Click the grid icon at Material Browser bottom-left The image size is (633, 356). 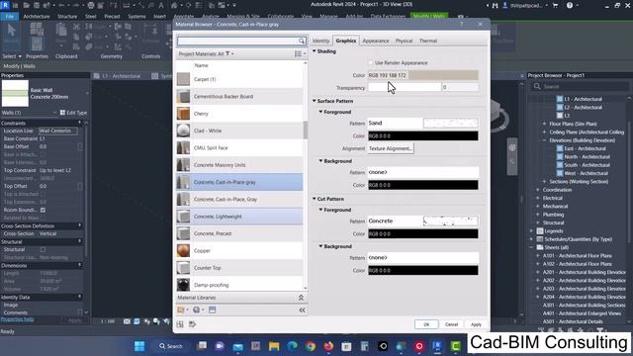(x=180, y=324)
